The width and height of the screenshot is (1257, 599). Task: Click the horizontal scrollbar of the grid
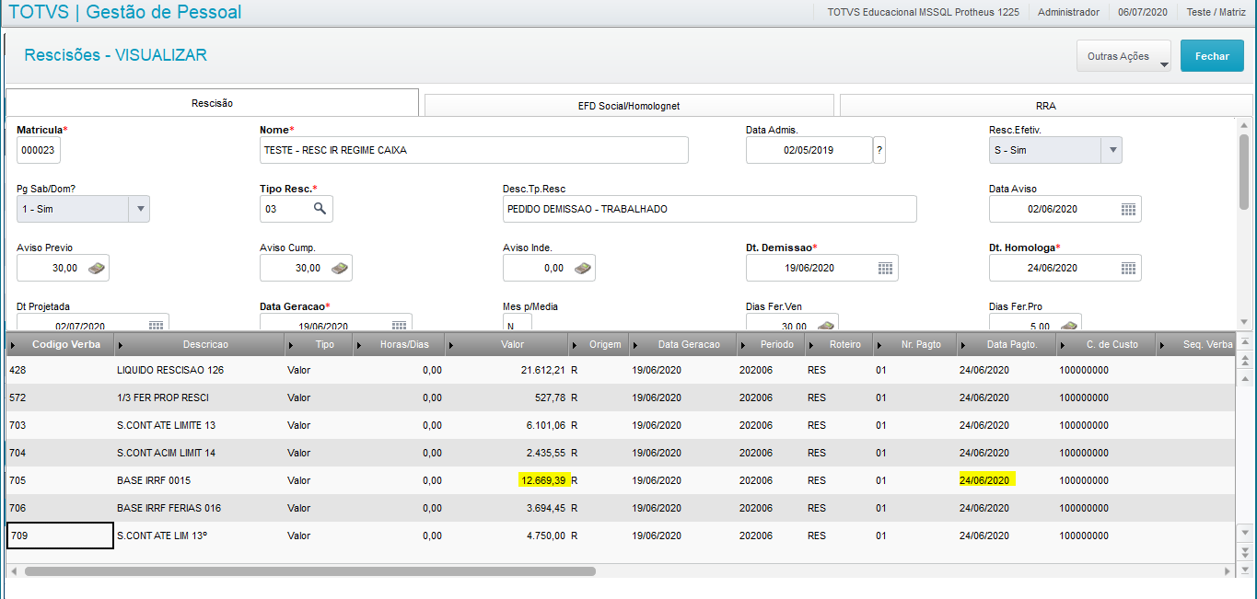pos(310,570)
